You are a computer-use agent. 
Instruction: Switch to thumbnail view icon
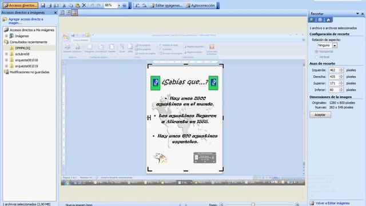coord(62,13)
